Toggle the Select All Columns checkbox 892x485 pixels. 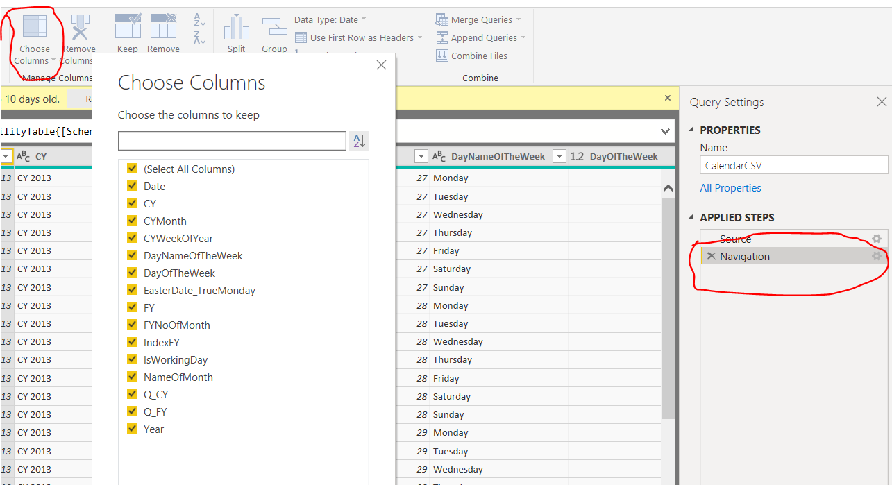point(132,169)
